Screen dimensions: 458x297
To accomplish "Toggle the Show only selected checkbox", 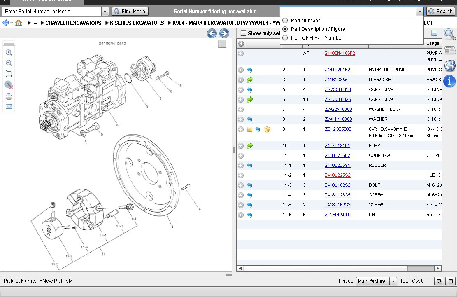I will tap(244, 33).
